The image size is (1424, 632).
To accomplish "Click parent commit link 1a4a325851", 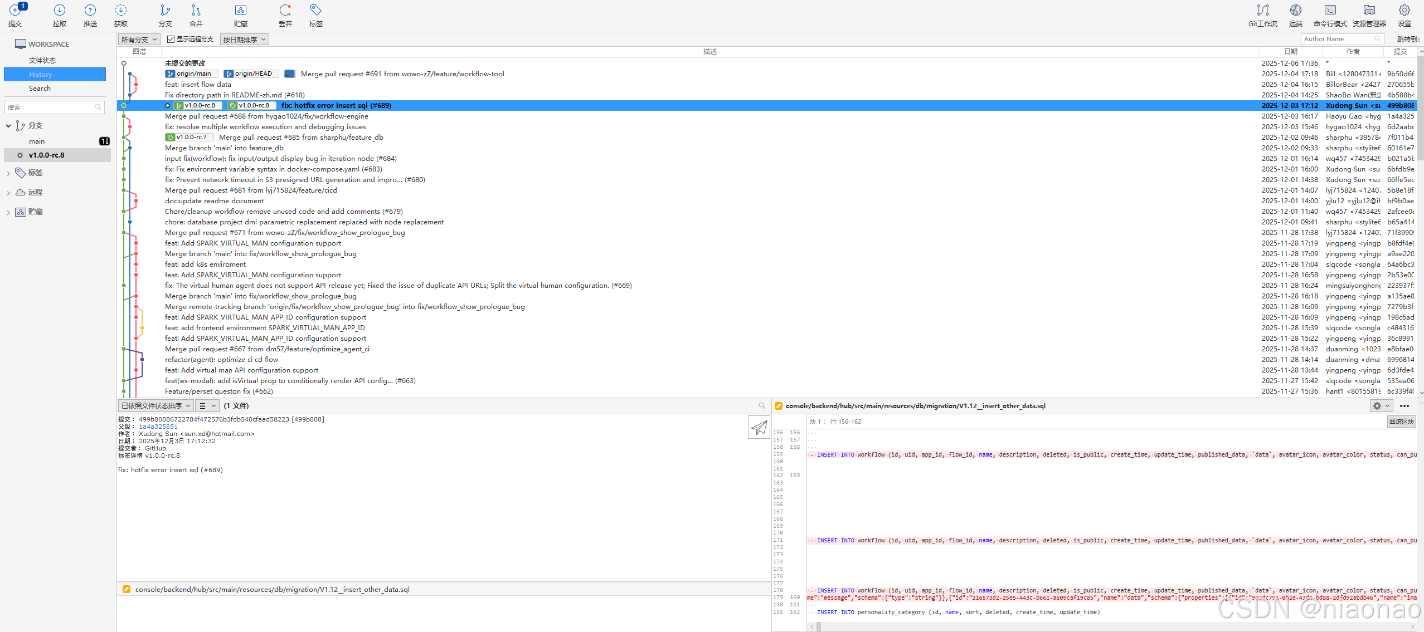I will 158,427.
